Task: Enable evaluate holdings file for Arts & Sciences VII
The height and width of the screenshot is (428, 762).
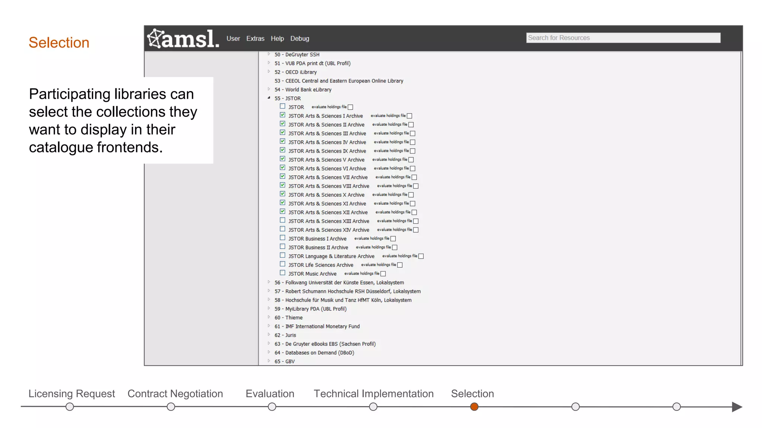Action: tap(414, 177)
